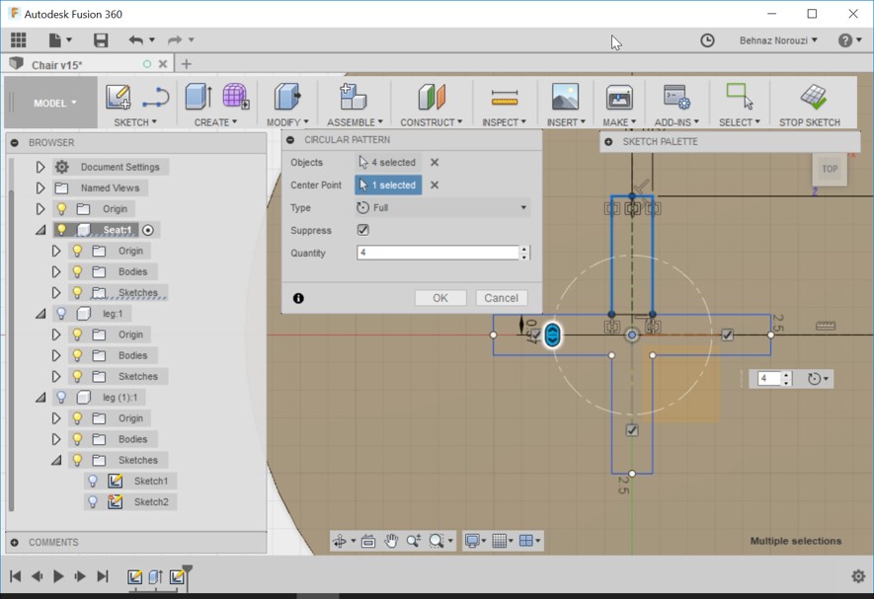The image size is (874, 599).
Task: Click the Make 3D print icon
Action: coord(619,97)
